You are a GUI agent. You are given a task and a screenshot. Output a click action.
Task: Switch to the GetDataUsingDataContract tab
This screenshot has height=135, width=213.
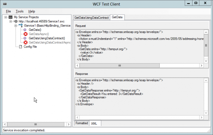(x=91, y=18)
